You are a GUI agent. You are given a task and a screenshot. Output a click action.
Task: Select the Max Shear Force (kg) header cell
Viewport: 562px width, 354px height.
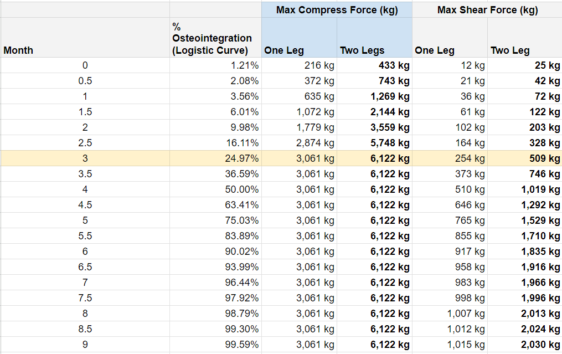tap(487, 10)
